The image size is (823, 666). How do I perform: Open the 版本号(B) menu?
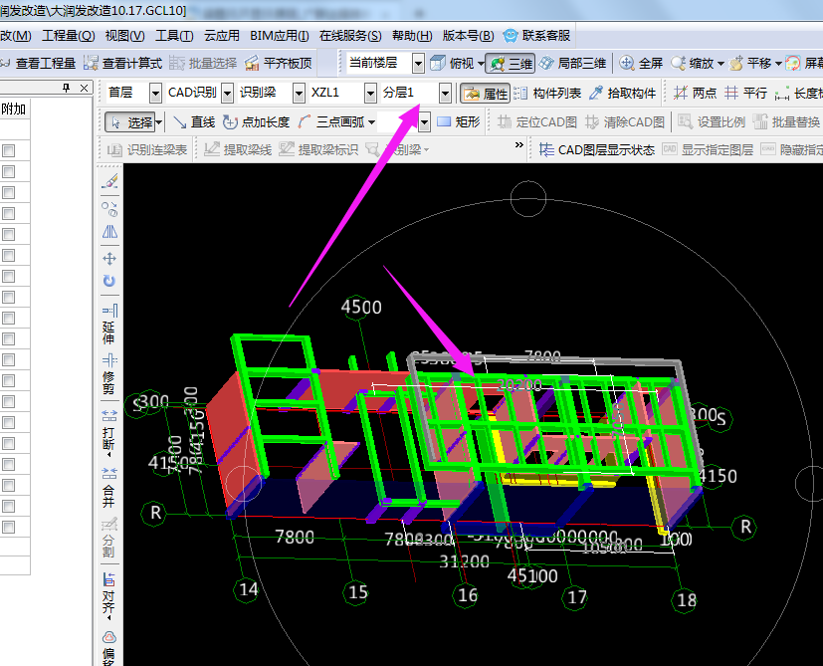(x=468, y=35)
